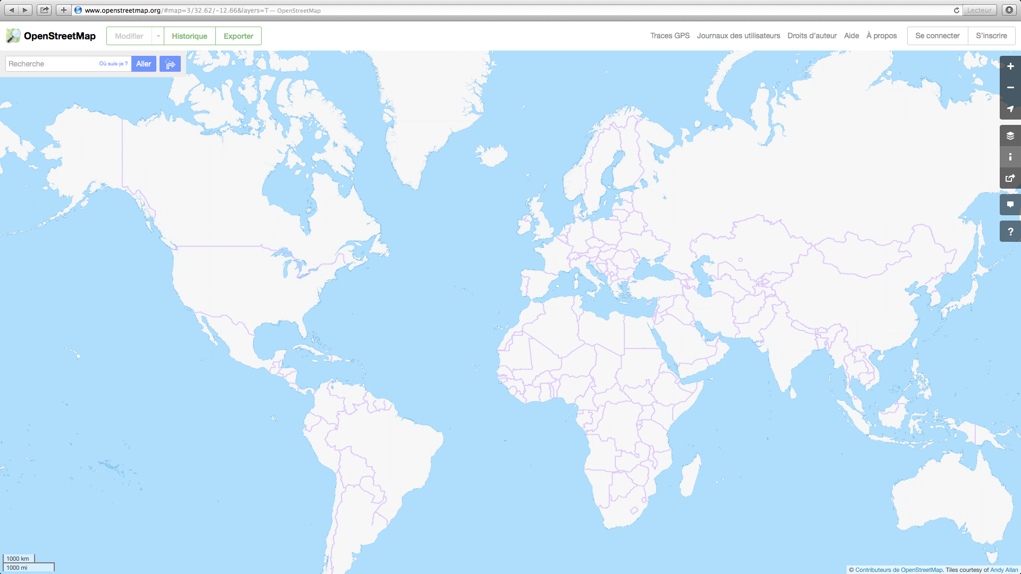Zoom in with the plus button

click(1010, 66)
